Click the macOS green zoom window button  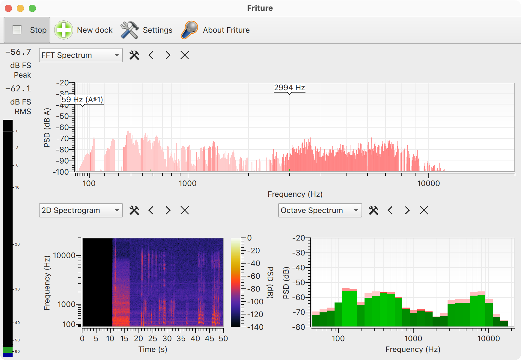[x=32, y=8]
